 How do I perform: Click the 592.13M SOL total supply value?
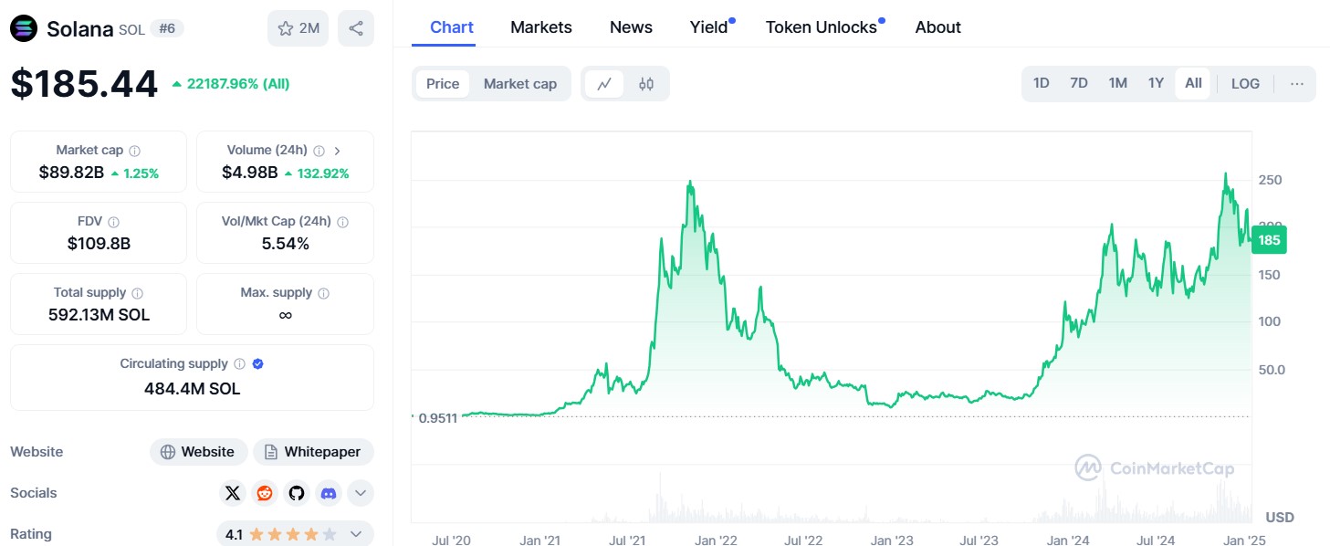coord(99,315)
